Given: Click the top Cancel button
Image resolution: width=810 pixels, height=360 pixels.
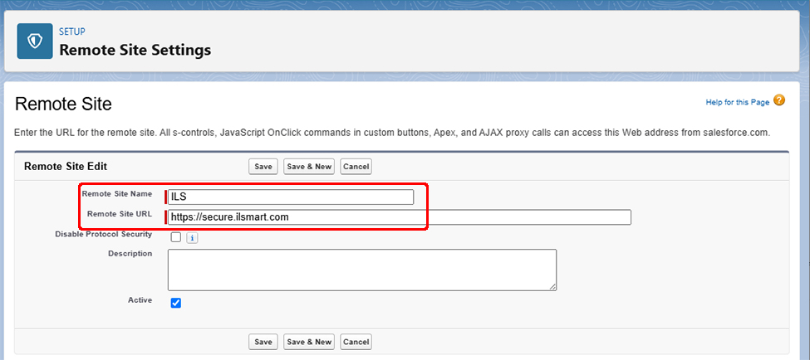Looking at the screenshot, I should tap(356, 167).
